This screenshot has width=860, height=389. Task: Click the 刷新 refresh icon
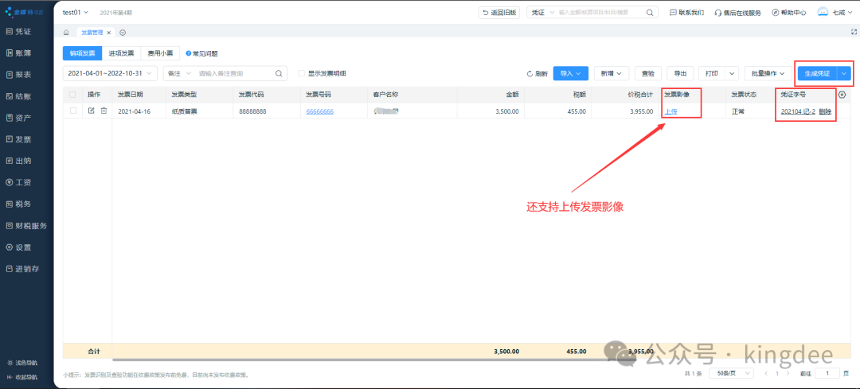click(x=530, y=73)
